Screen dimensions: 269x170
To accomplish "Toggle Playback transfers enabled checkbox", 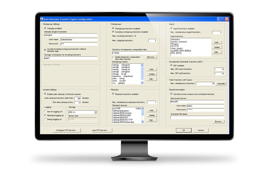I will point(113,94).
